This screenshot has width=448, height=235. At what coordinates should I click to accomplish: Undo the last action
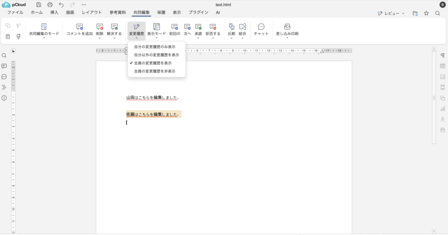[x=61, y=4]
